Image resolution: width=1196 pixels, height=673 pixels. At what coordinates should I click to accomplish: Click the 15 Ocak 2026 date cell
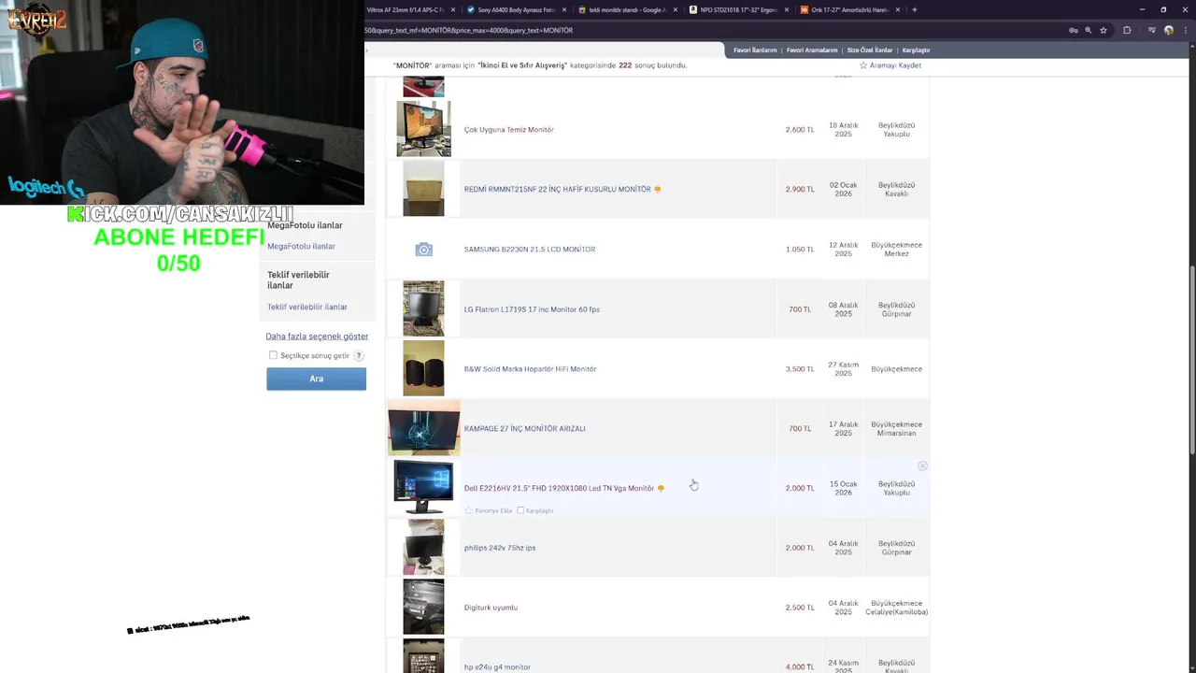click(843, 488)
